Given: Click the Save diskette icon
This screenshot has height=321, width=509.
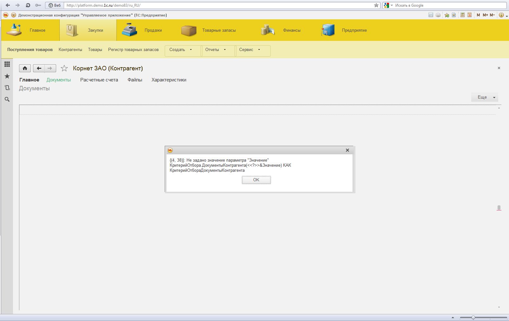Looking at the screenshot, I should [431, 15].
